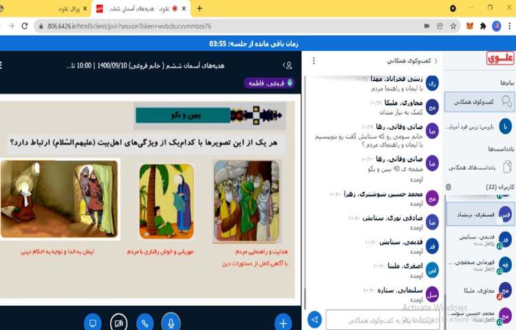Select user مجاوری، ملیکا in the users list

(480, 291)
